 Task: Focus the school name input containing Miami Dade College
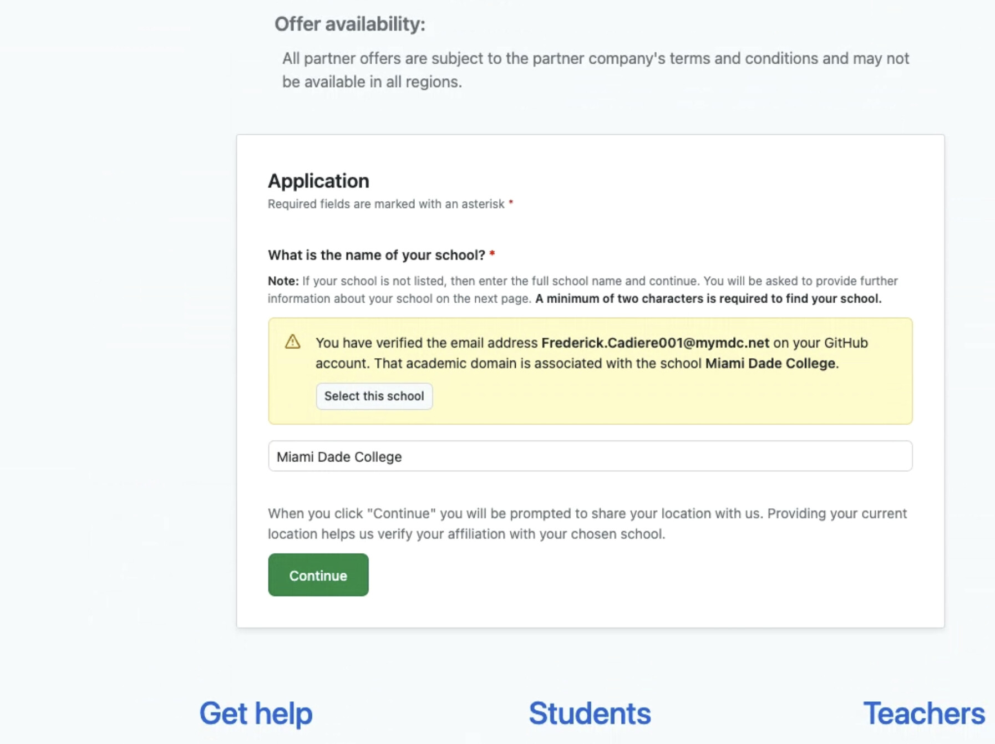(x=590, y=456)
